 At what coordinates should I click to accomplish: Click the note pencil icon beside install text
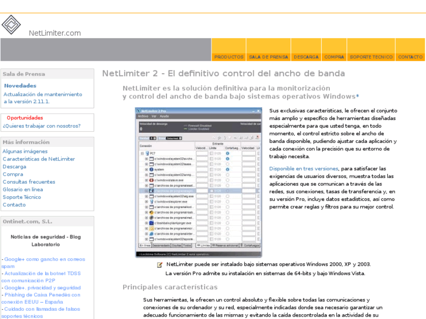pyautogui.click(x=160, y=265)
